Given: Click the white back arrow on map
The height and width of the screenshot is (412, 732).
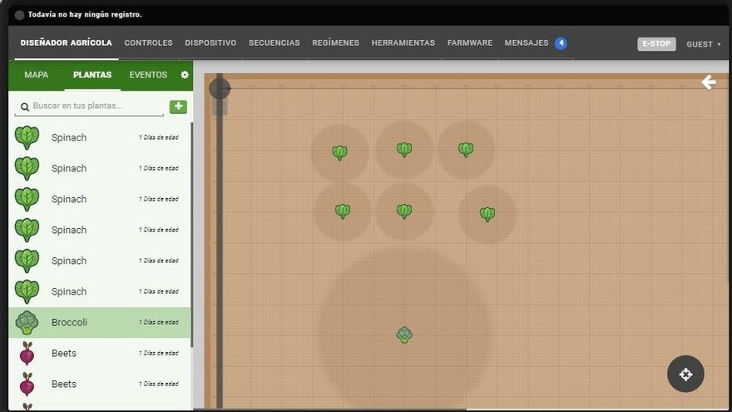Looking at the screenshot, I should point(708,82).
